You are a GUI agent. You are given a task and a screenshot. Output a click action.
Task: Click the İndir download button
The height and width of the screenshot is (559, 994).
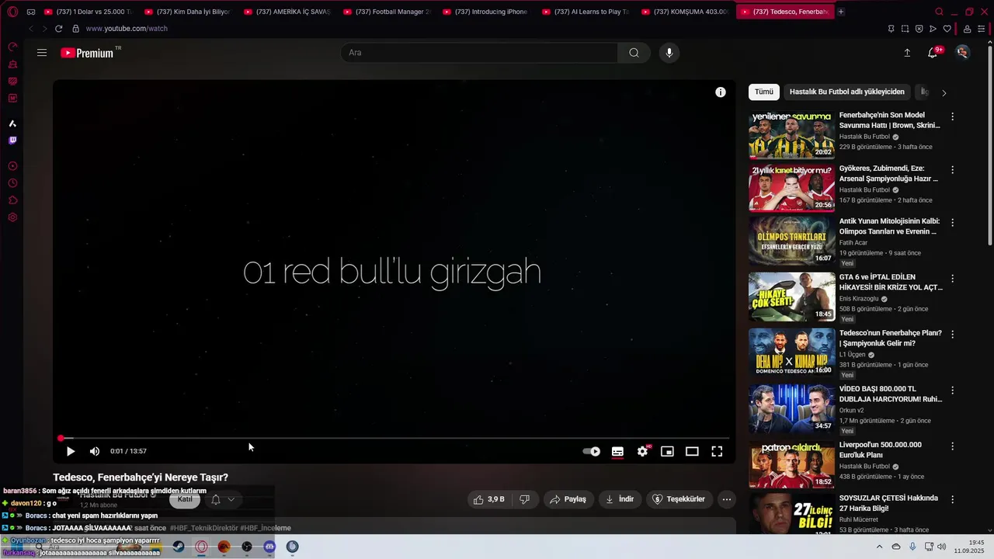[x=620, y=499]
